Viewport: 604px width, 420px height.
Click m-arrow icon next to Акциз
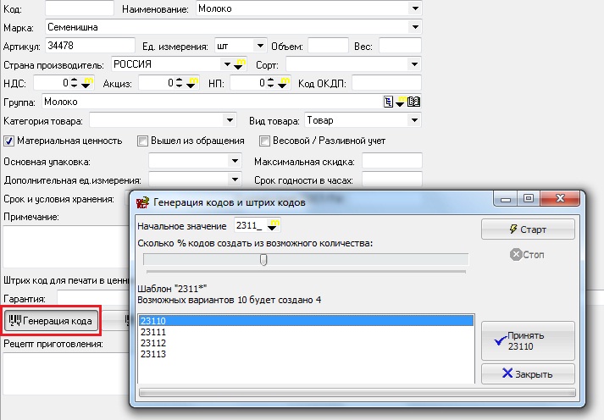coord(191,83)
